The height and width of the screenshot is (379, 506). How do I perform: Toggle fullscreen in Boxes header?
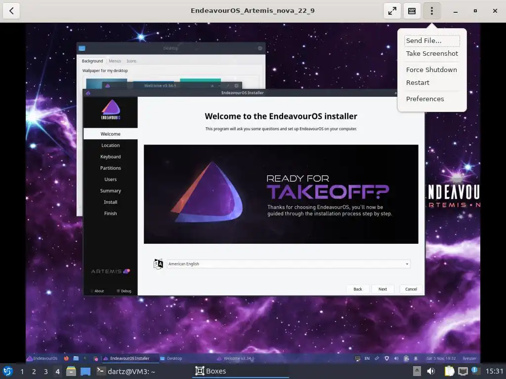392,11
